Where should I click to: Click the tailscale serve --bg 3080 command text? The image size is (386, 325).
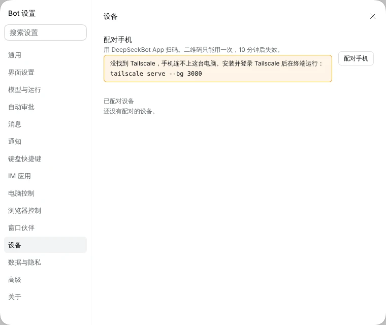(x=156, y=74)
